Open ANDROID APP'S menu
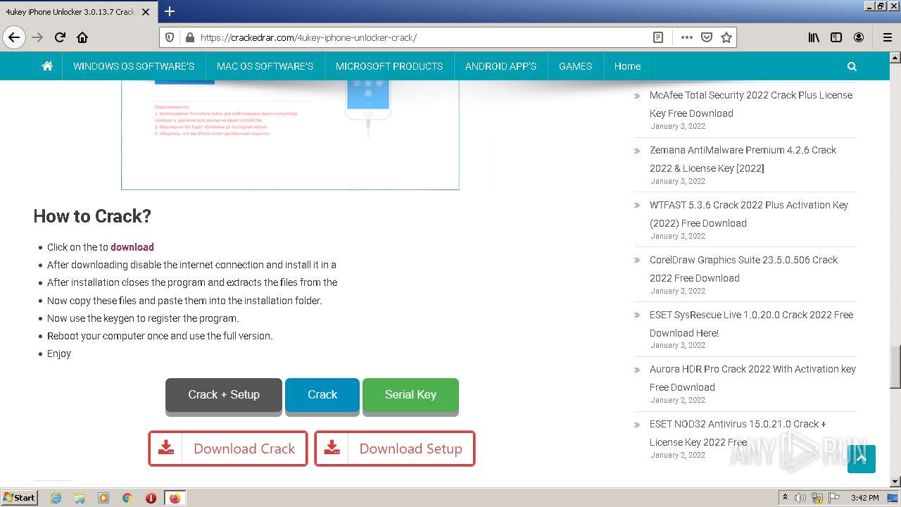This screenshot has width=901, height=507. (x=500, y=66)
